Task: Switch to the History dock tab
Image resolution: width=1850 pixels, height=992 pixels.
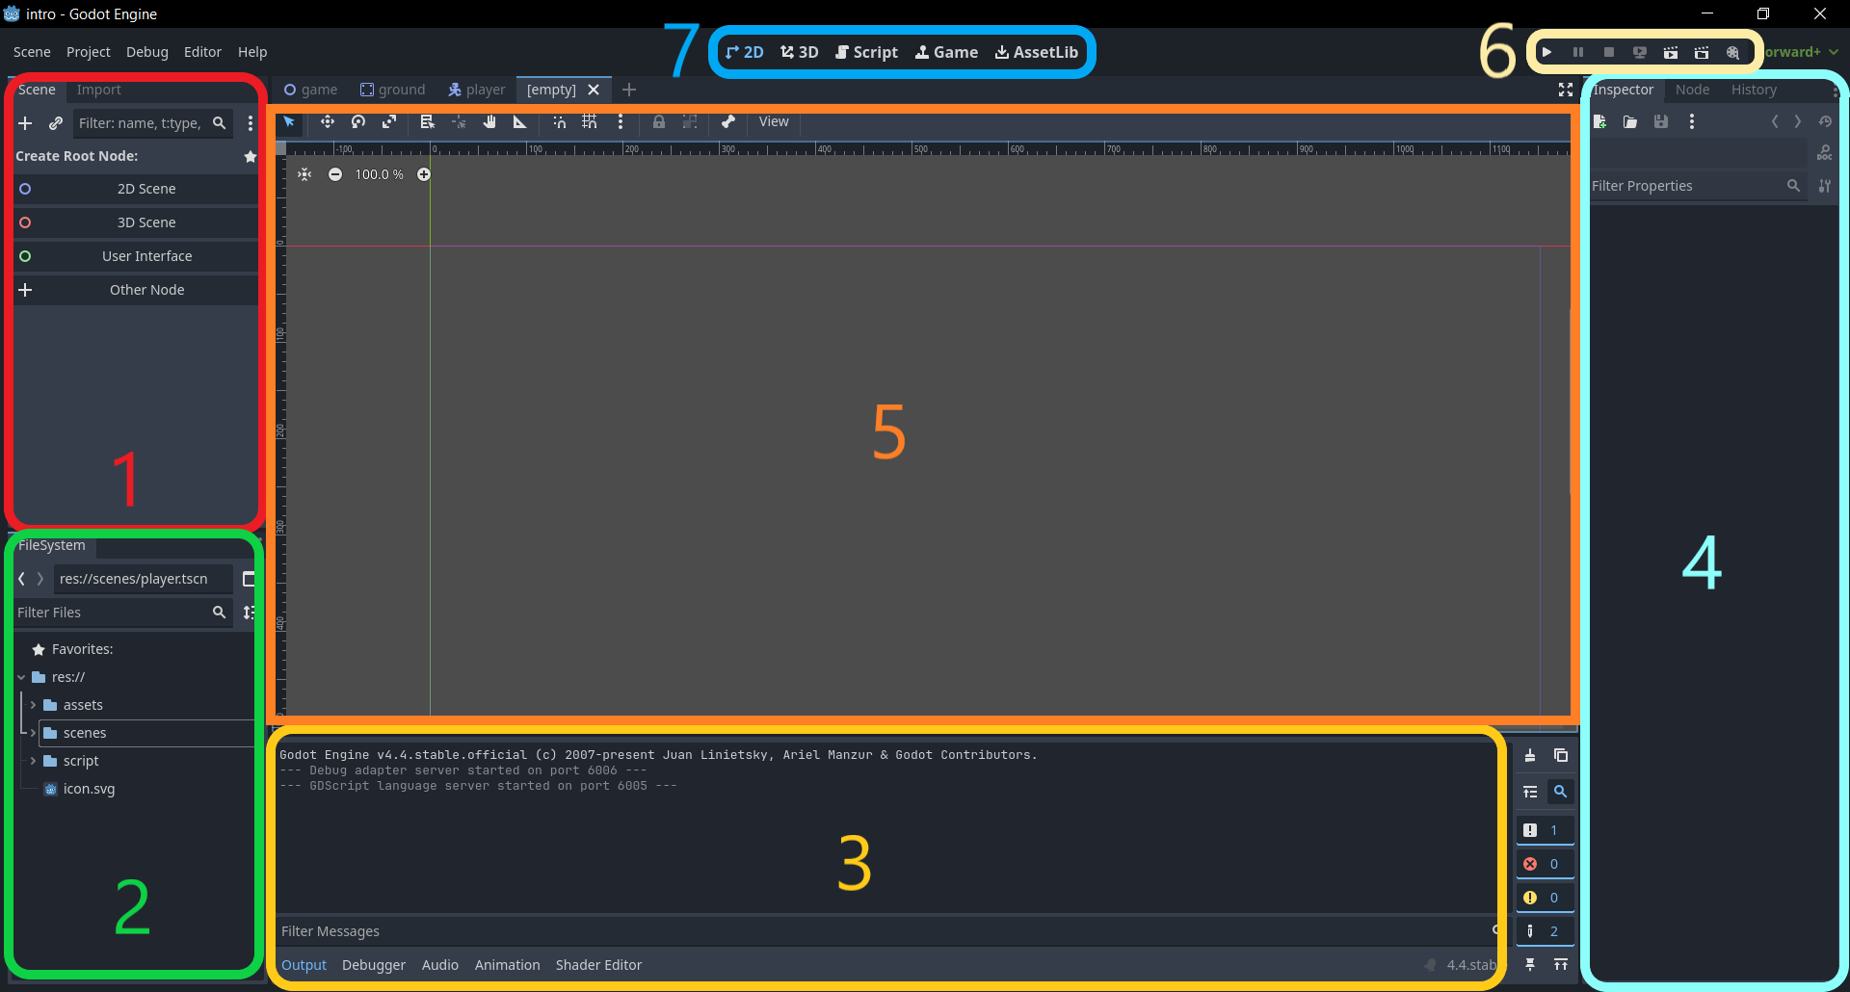Action: click(x=1754, y=90)
